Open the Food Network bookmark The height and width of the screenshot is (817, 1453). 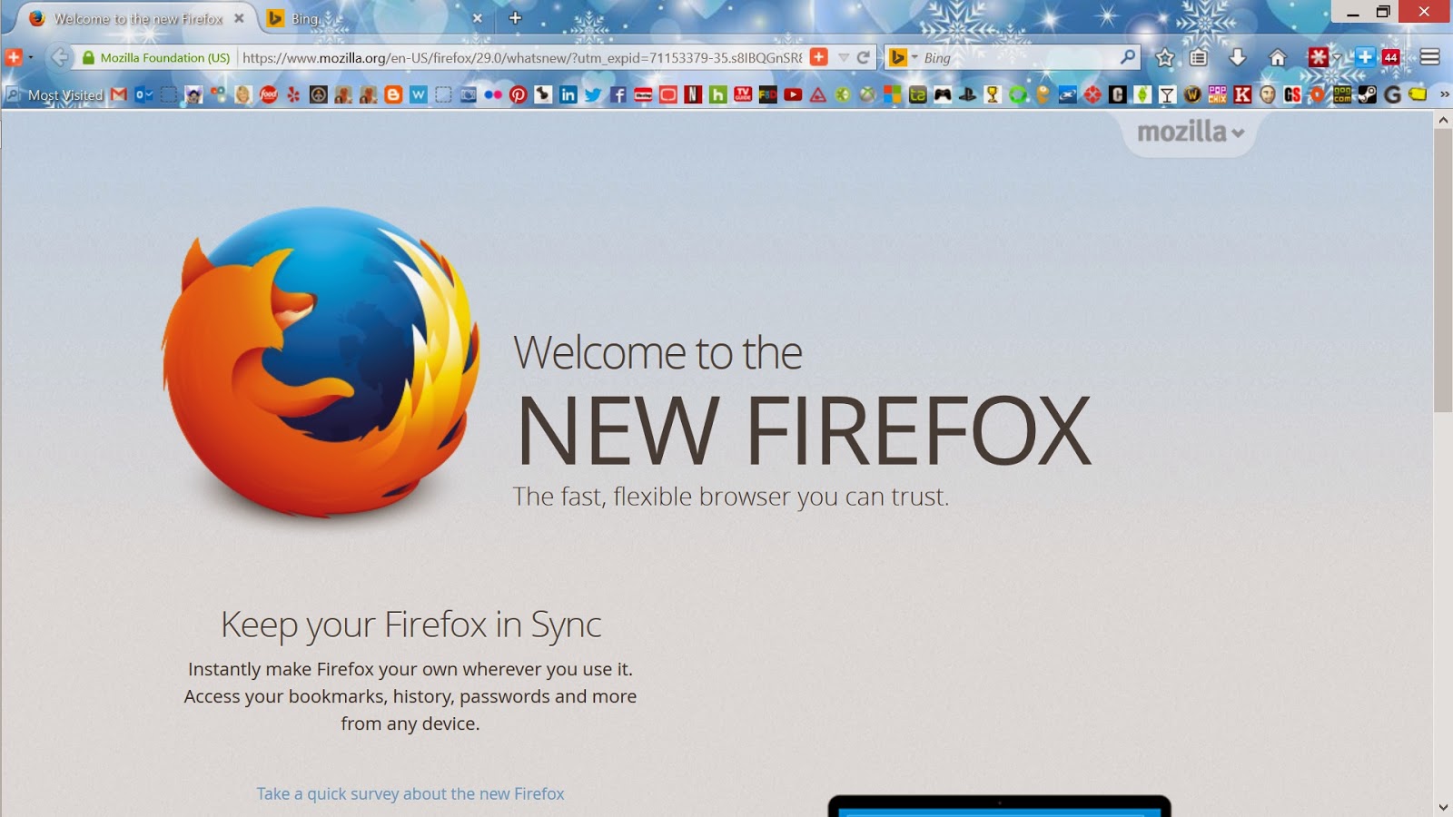point(269,94)
